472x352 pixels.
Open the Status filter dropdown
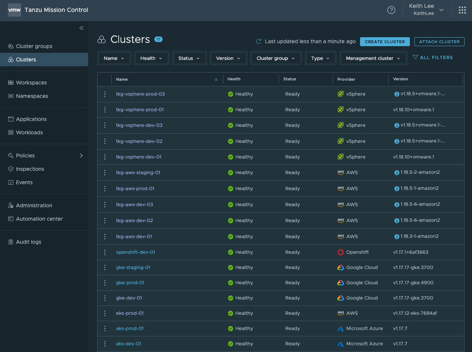(189, 58)
